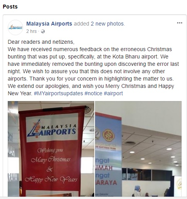Click the gold emblem on blue banner
The width and height of the screenshot is (187, 199).
[109, 135]
